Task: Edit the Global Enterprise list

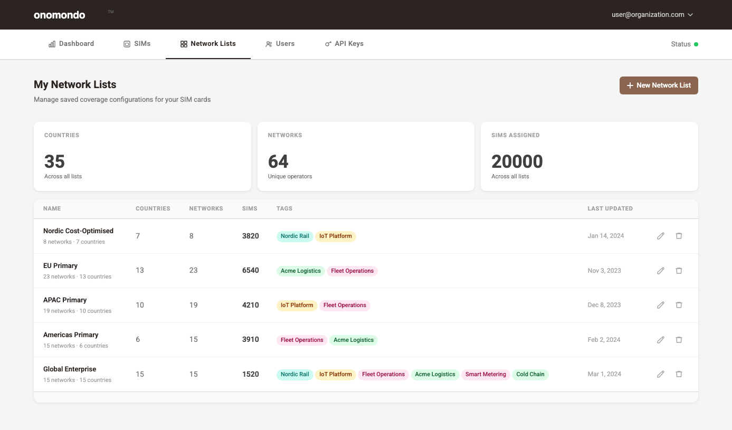Action: click(660, 374)
